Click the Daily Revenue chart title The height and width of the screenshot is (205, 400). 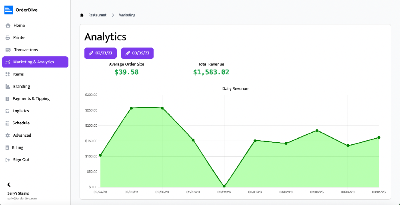point(235,89)
